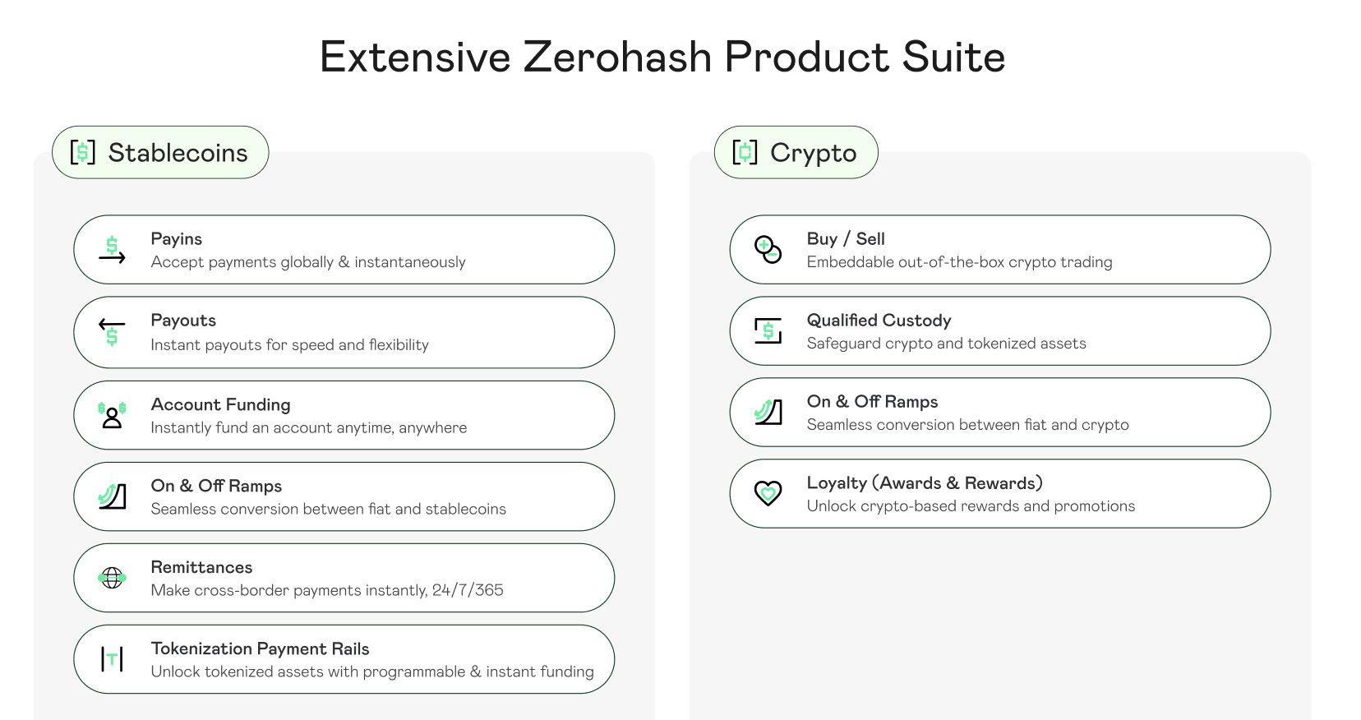The width and height of the screenshot is (1361, 720).
Task: Select the Stablecoins category tab
Action: click(x=160, y=153)
